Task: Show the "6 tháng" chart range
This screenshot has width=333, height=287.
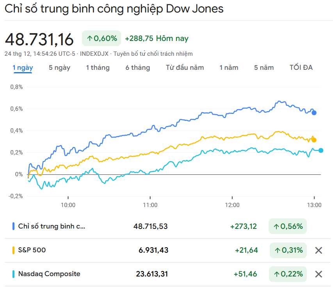Action: (x=137, y=67)
